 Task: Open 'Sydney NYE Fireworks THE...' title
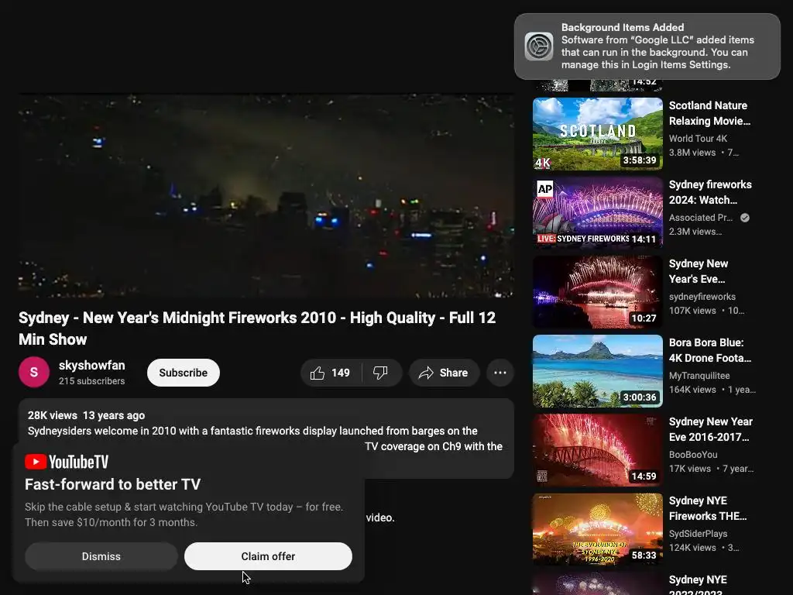coord(708,508)
